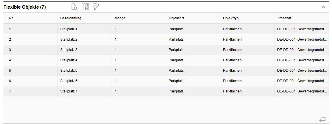
Task: Click Parkplatz in the Stellplatz 6 row
Action: (x=176, y=81)
